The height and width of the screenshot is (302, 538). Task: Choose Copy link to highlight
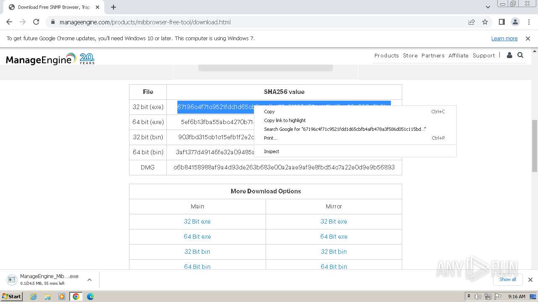coord(355,120)
